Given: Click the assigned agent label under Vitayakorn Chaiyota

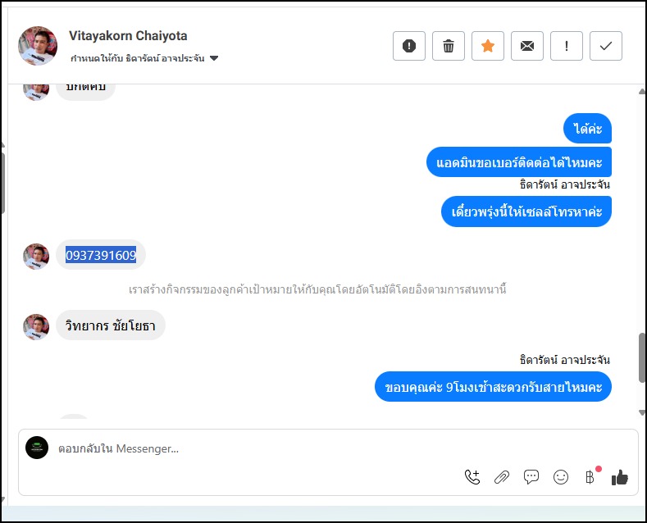Looking at the screenshot, I should pyautogui.click(x=138, y=58).
